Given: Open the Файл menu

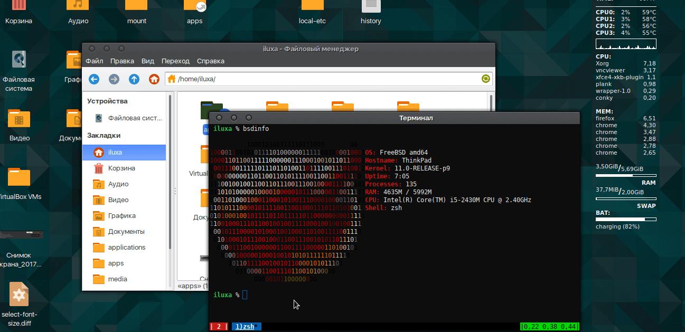Looking at the screenshot, I should click(x=95, y=61).
